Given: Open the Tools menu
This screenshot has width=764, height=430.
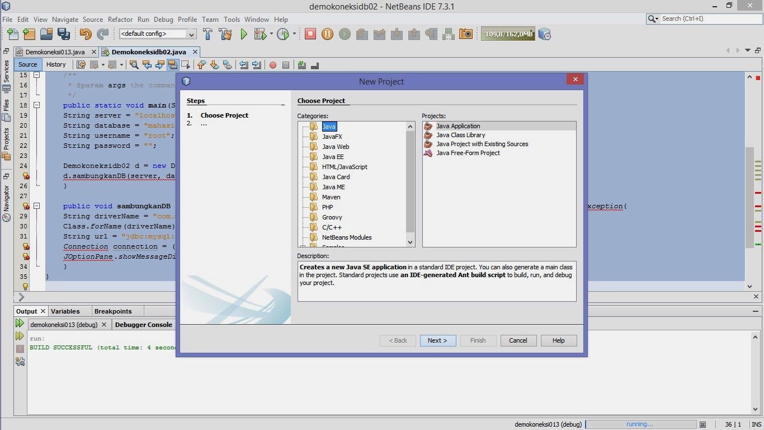Looking at the screenshot, I should [x=232, y=19].
